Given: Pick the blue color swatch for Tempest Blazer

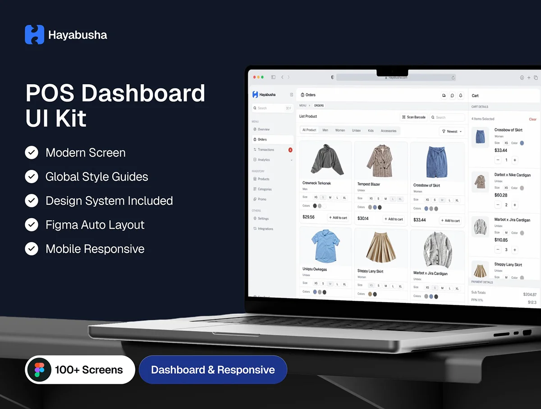Looking at the screenshot, I should (375, 207).
